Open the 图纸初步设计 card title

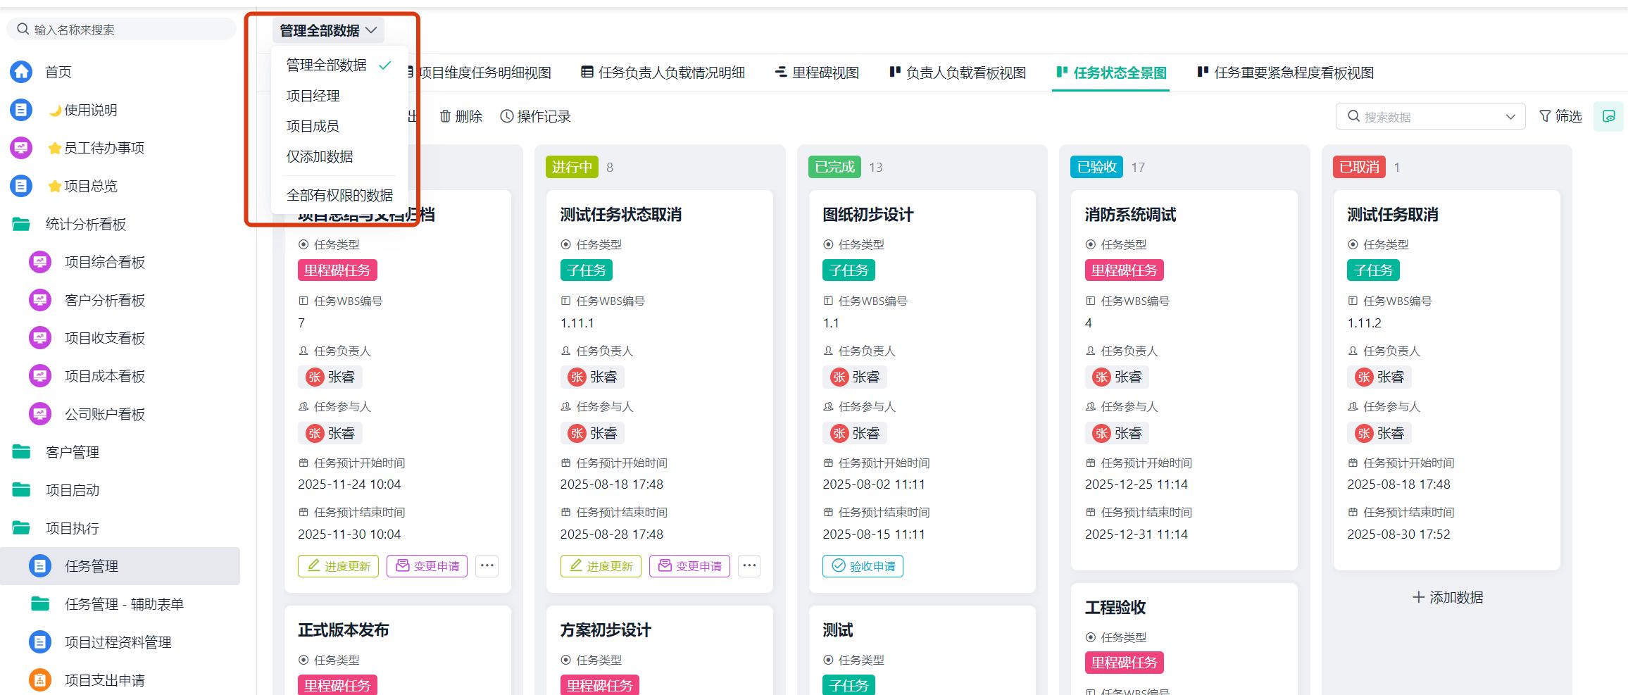click(x=868, y=215)
